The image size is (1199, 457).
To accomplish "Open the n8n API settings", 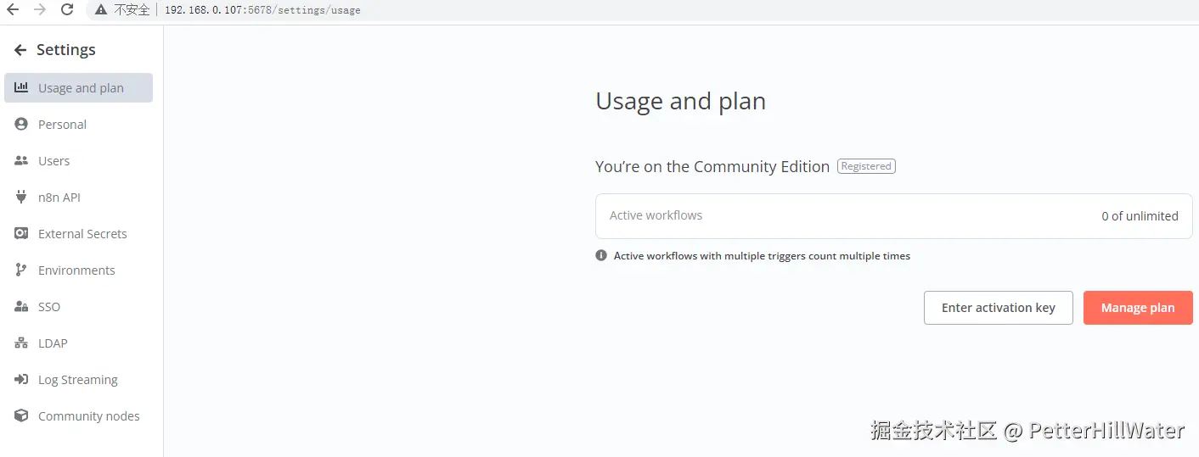I will tap(78, 198).
